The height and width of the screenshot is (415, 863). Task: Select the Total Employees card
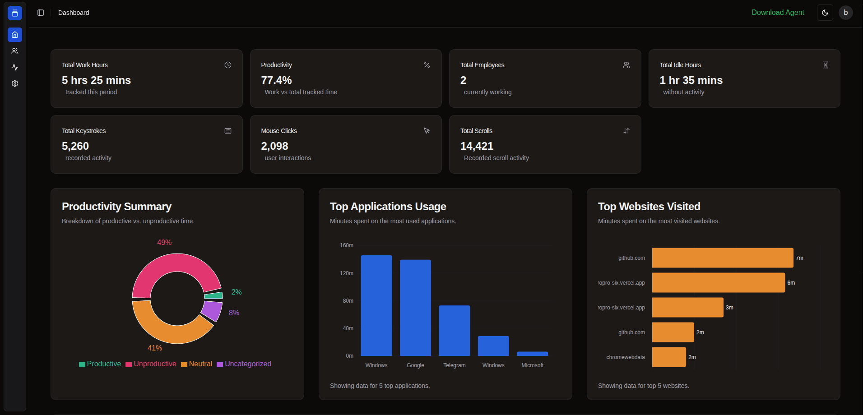[545, 78]
